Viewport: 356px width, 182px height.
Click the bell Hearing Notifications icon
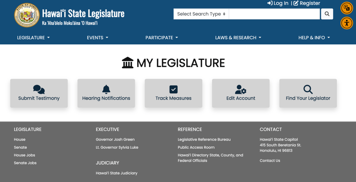pyautogui.click(x=106, y=89)
